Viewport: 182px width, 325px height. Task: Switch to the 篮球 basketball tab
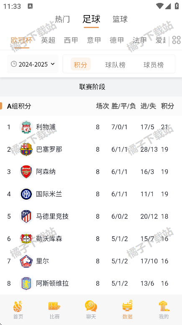coord(120,19)
